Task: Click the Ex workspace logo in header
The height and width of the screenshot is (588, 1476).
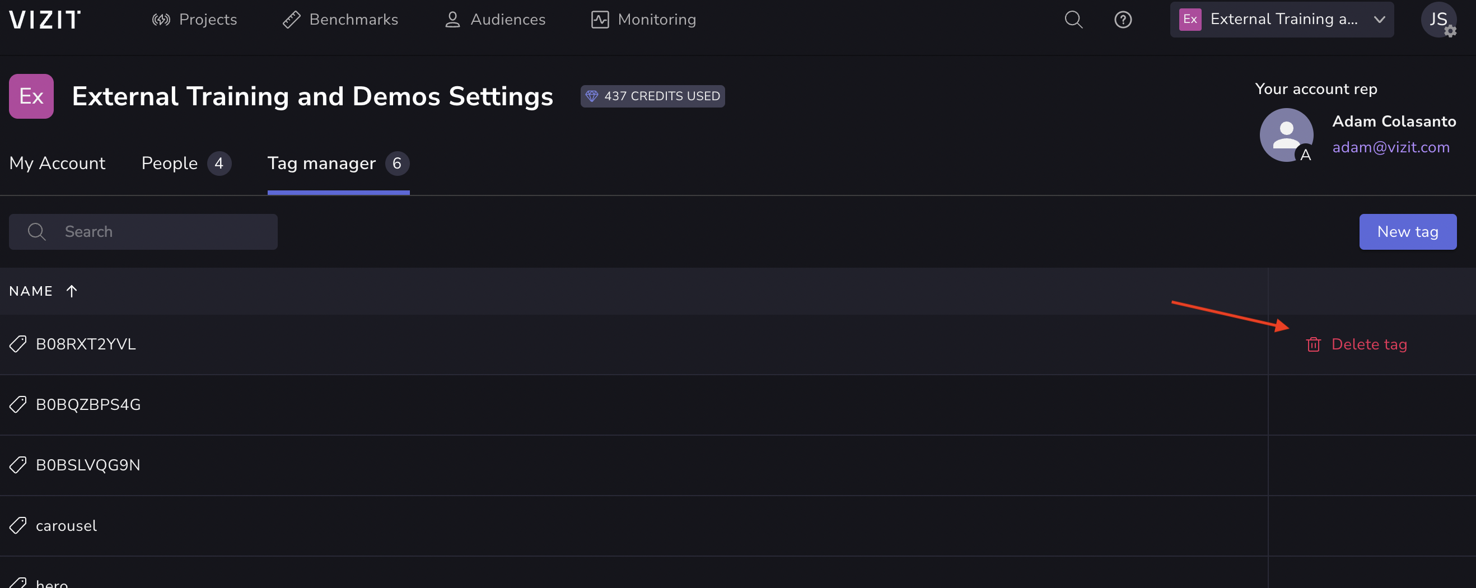Action: click(31, 96)
